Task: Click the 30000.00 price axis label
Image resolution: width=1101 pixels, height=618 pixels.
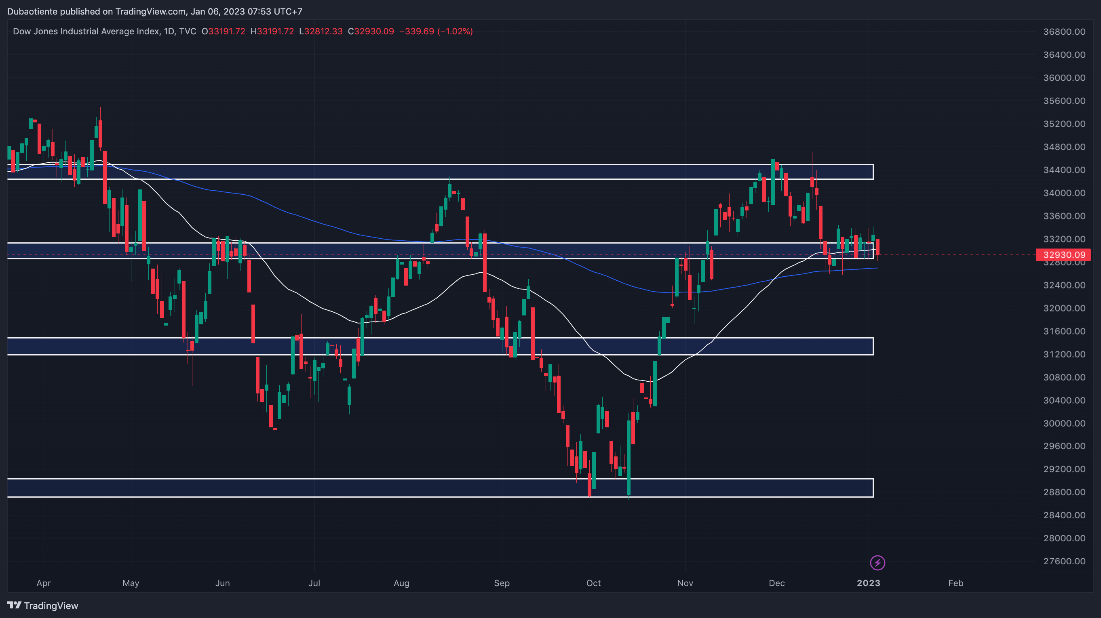Action: pos(1064,424)
